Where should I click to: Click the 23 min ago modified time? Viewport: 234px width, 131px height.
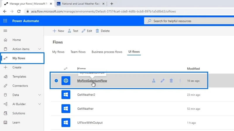click(x=194, y=95)
